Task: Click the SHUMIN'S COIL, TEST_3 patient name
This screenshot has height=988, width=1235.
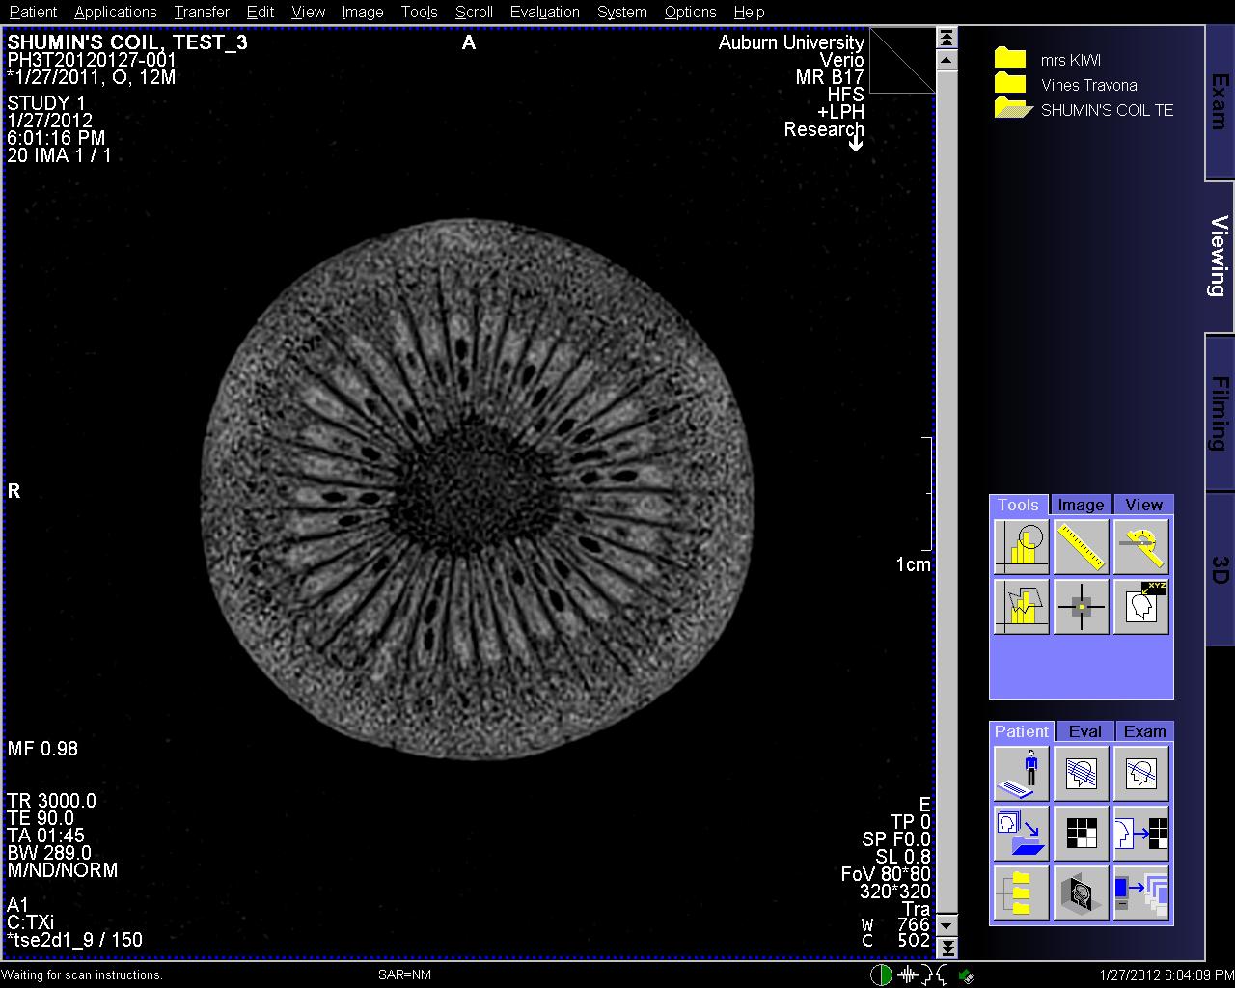Action: (127, 42)
